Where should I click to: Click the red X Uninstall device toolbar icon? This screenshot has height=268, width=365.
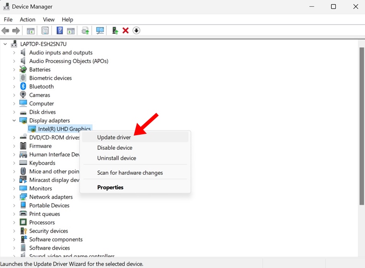pos(125,31)
